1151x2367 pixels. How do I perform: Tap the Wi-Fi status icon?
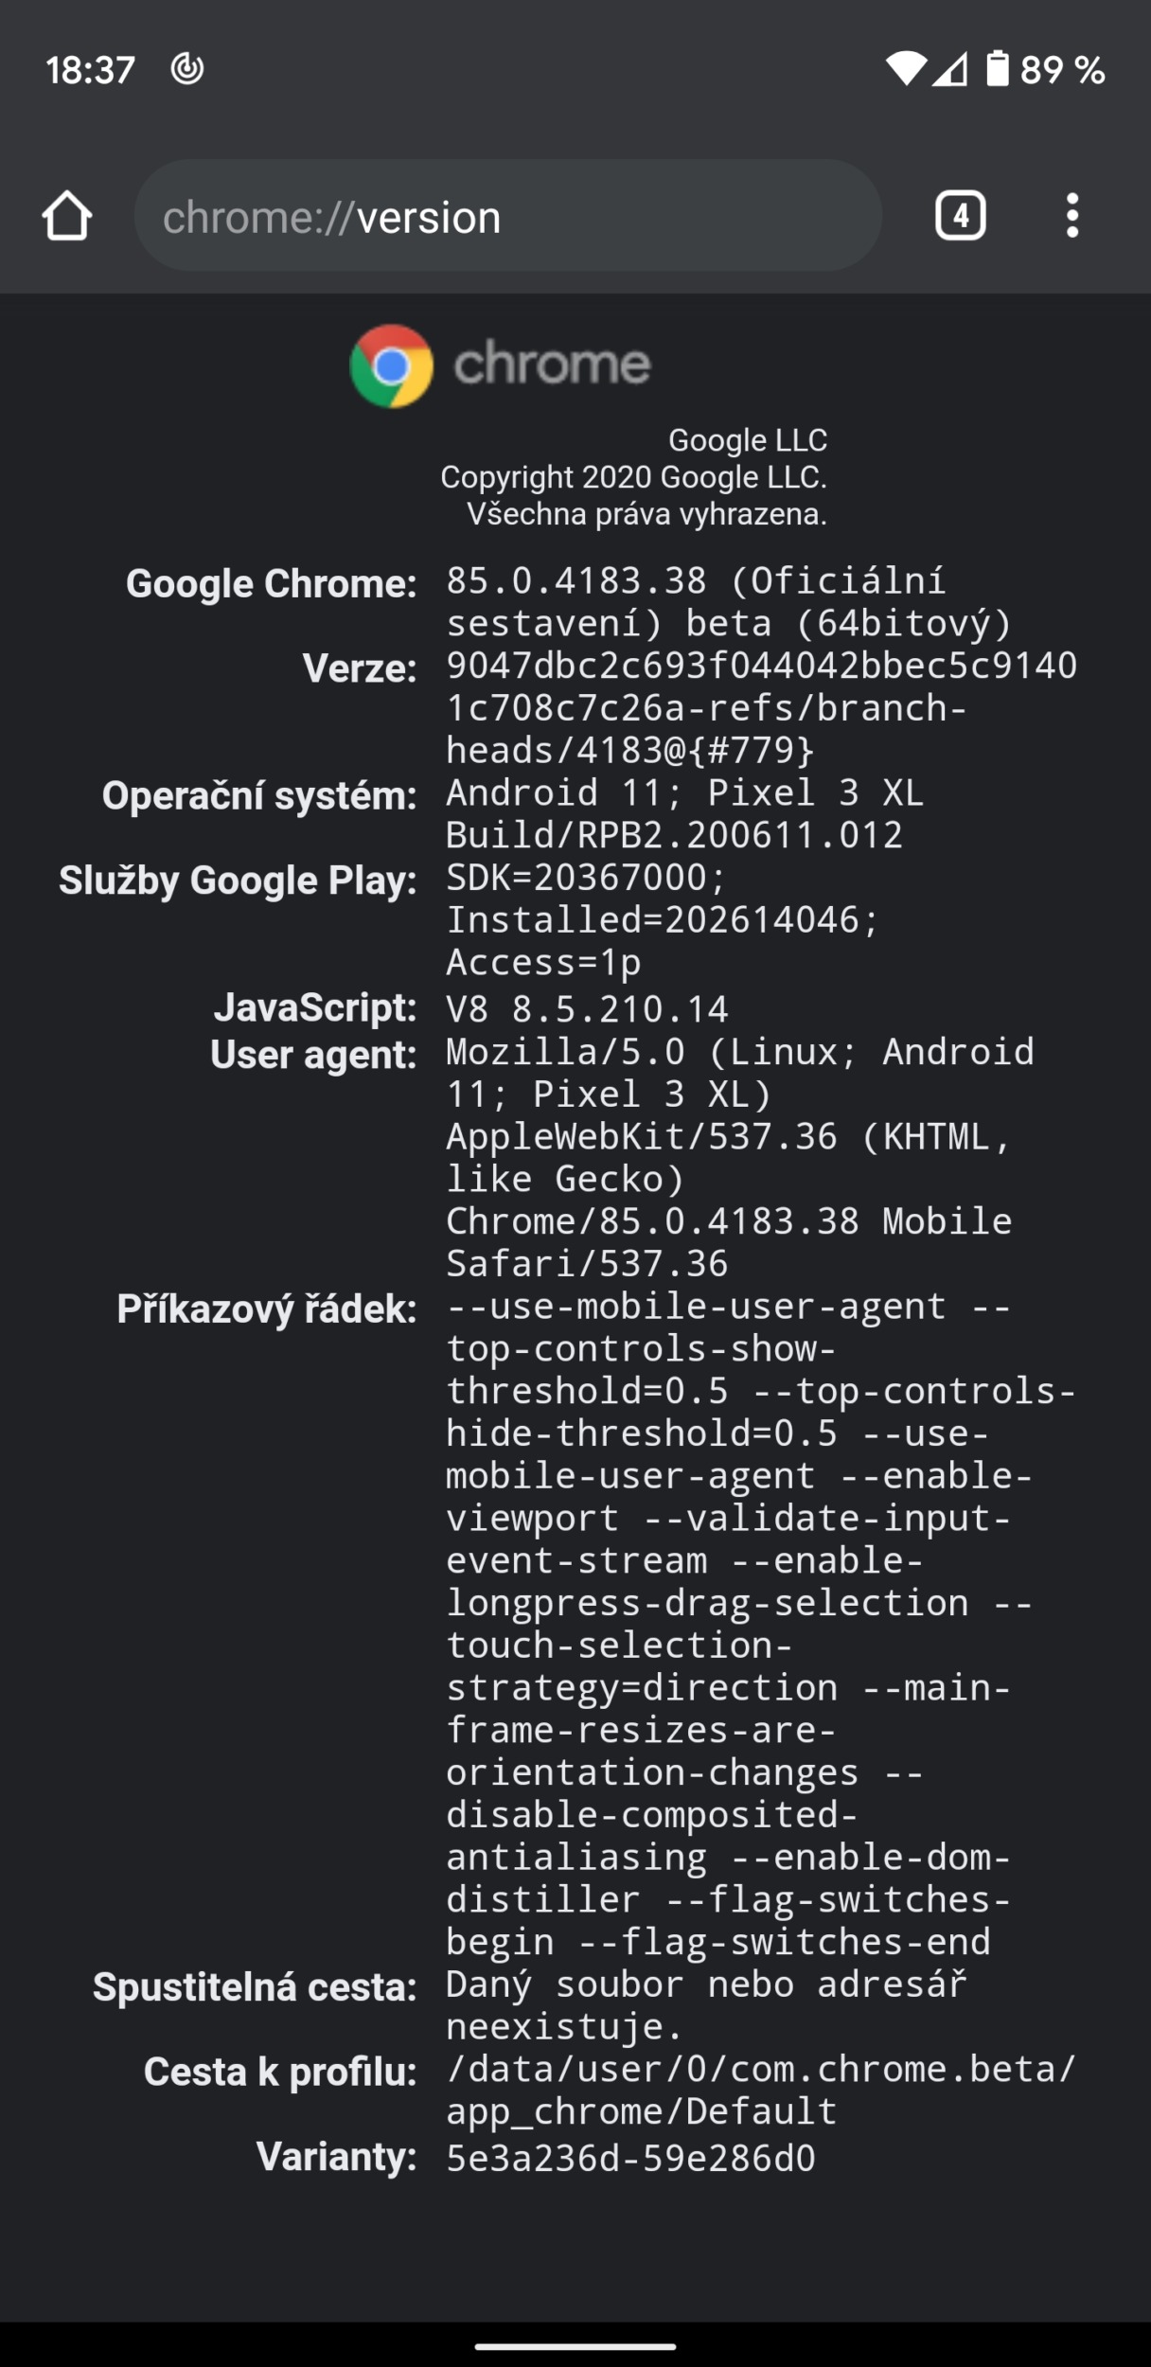click(905, 69)
